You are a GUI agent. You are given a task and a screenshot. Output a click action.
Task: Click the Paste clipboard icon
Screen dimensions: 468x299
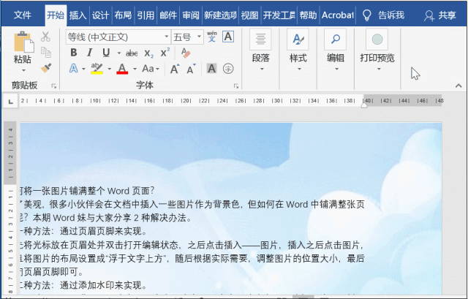tap(23, 42)
